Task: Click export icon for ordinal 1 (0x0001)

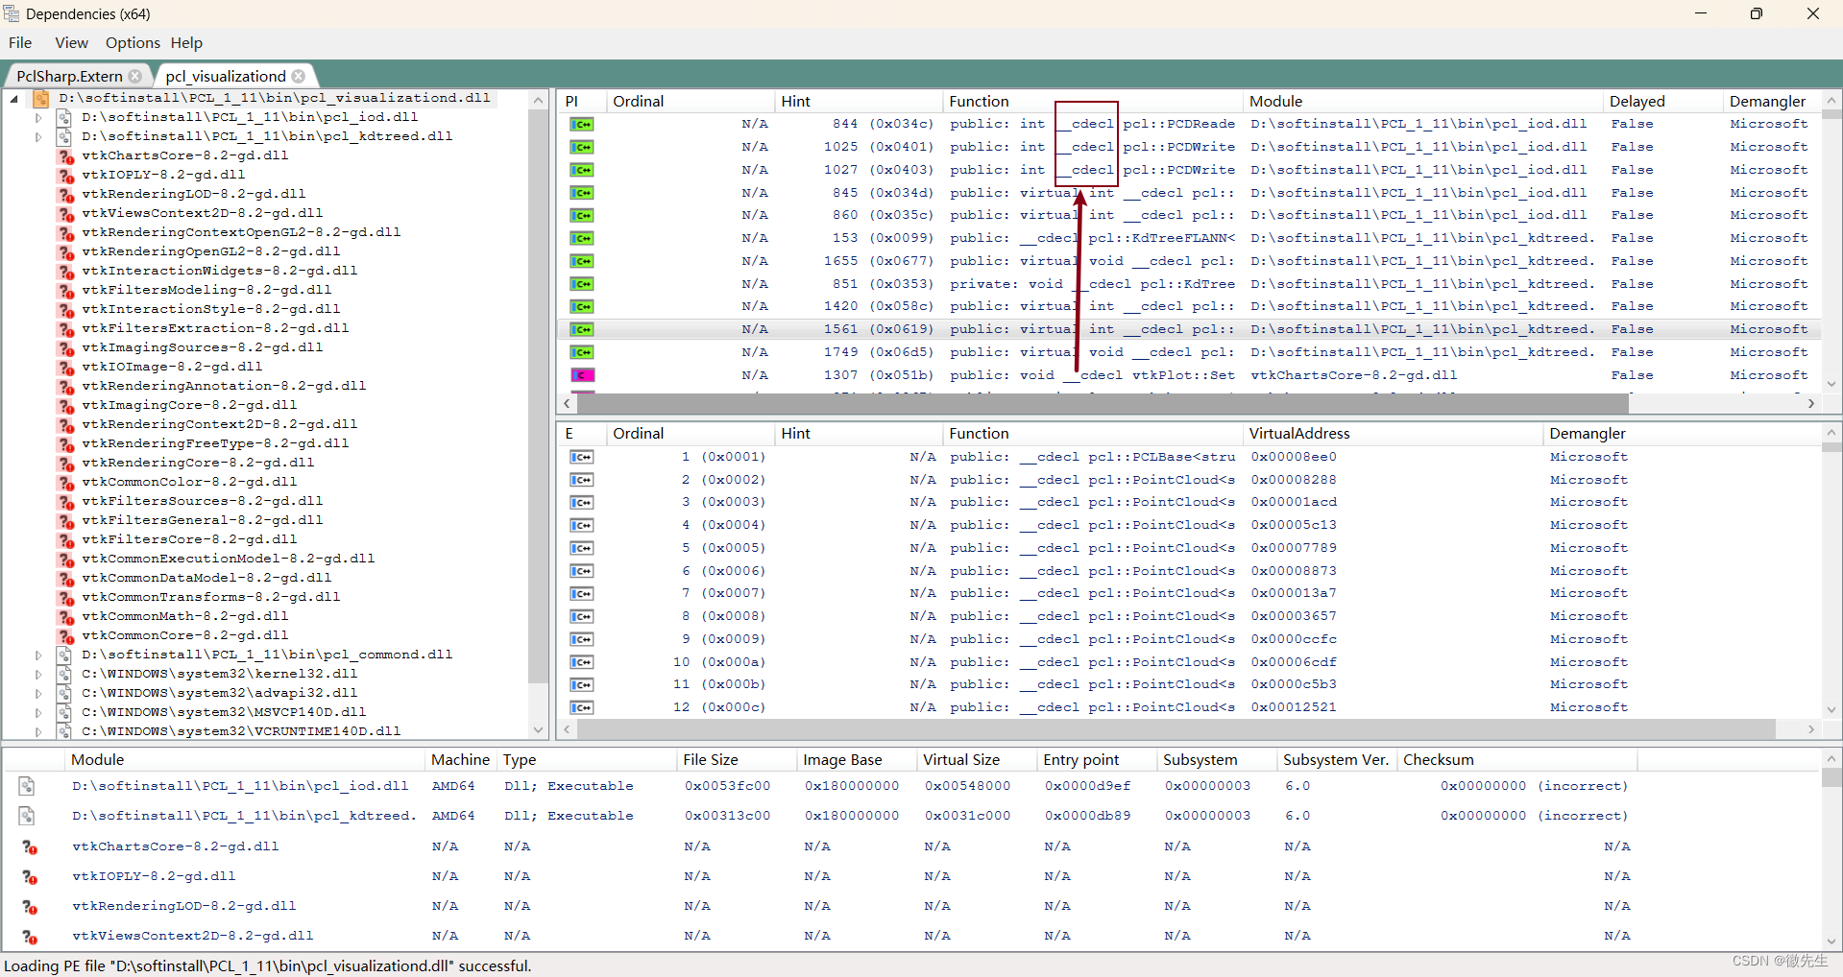Action: point(582,457)
